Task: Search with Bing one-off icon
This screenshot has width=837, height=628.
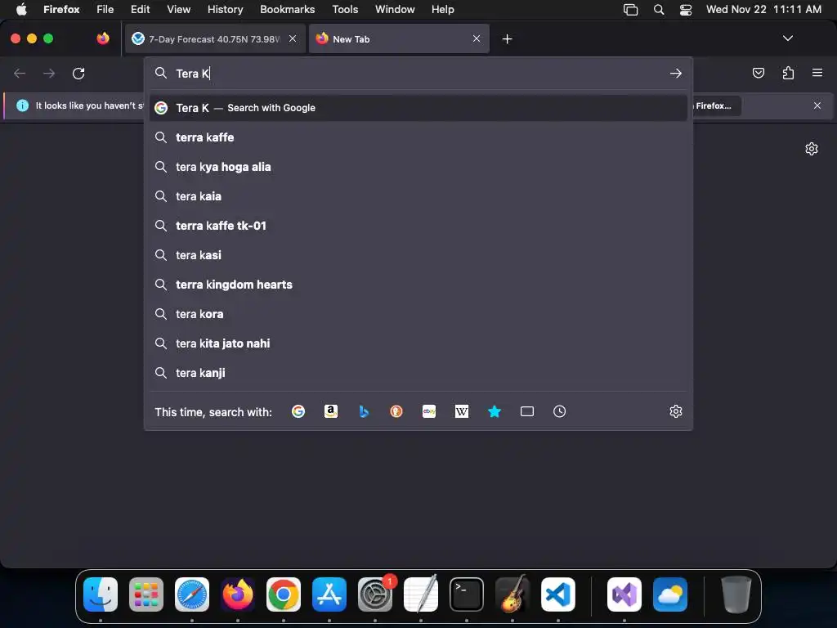Action: click(x=364, y=411)
